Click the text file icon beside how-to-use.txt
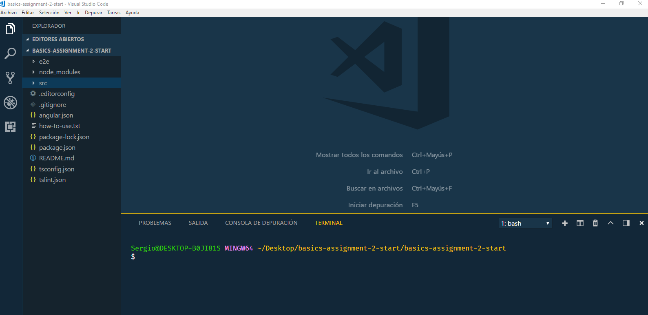648x315 pixels. tap(33, 126)
